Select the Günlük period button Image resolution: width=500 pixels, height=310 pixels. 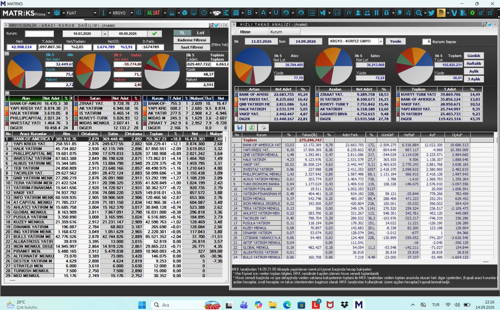pos(474,56)
